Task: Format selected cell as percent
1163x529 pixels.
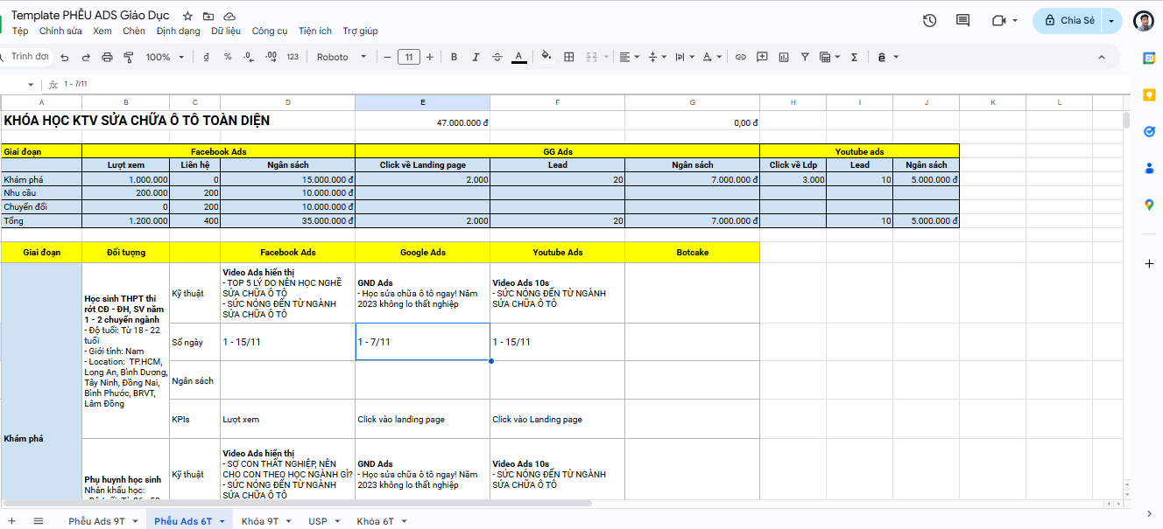Action: 228,57
